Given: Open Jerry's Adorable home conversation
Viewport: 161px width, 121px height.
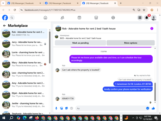Looking at the screenshot, I should [x=24, y=44].
